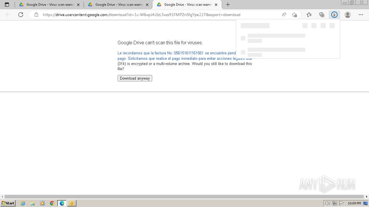The height and width of the screenshot is (207, 369).
Task: Switch to the first Google Drive tab
Action: coord(49,5)
